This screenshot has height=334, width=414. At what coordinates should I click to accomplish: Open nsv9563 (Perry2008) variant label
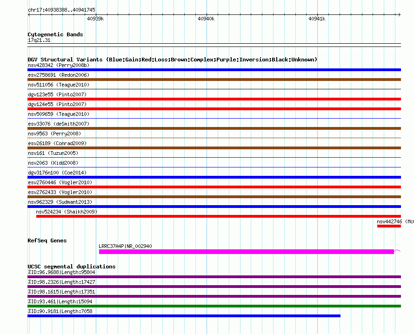(x=54, y=134)
